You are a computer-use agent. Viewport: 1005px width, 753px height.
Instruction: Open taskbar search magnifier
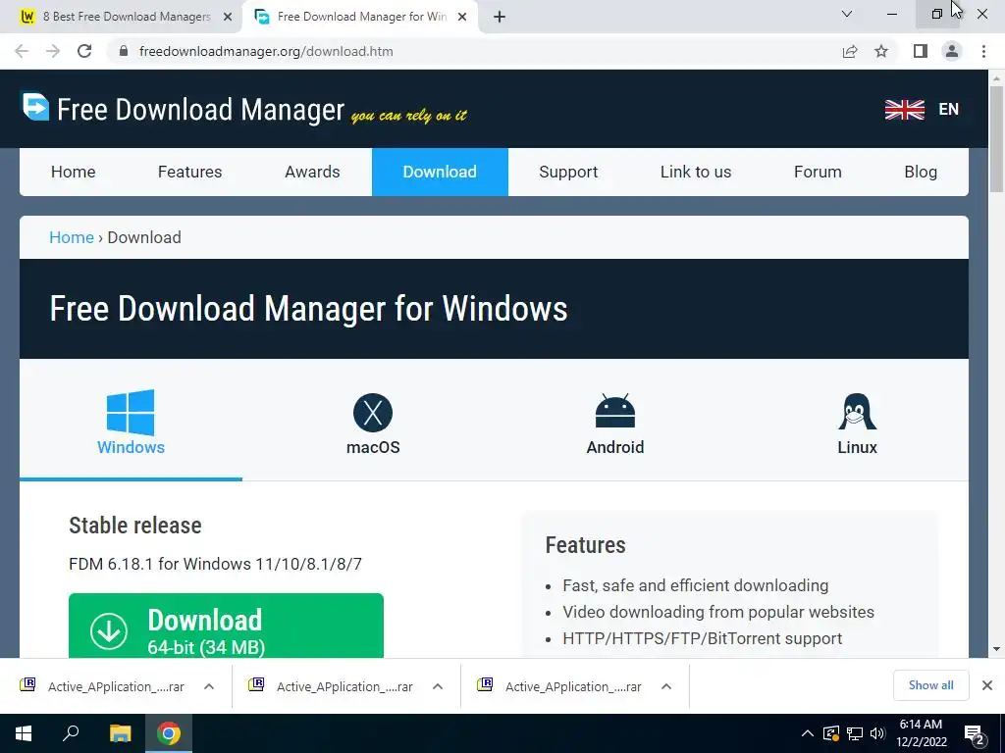[71, 733]
